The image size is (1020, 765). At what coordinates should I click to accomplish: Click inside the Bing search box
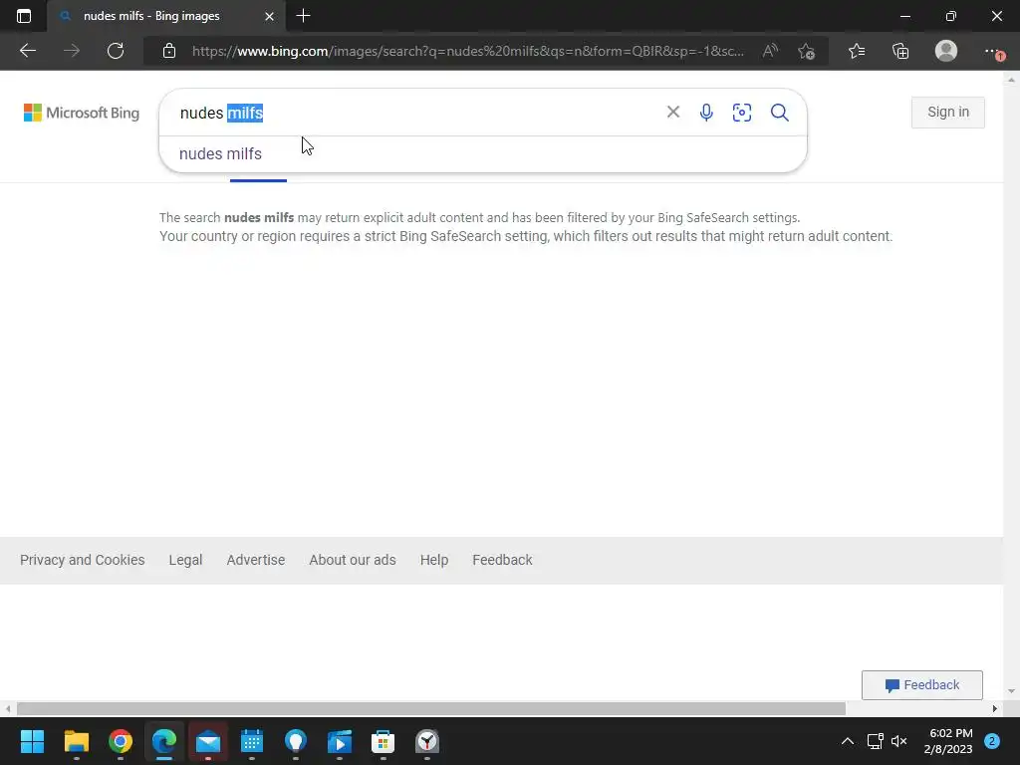coord(416,113)
